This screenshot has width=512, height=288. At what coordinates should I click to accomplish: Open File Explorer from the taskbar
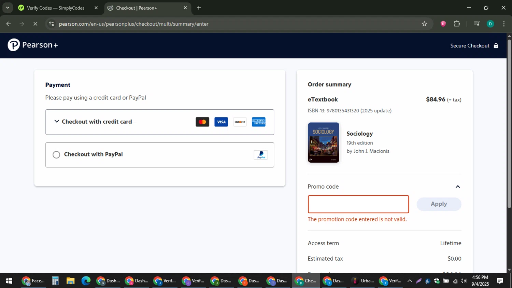(x=70, y=281)
